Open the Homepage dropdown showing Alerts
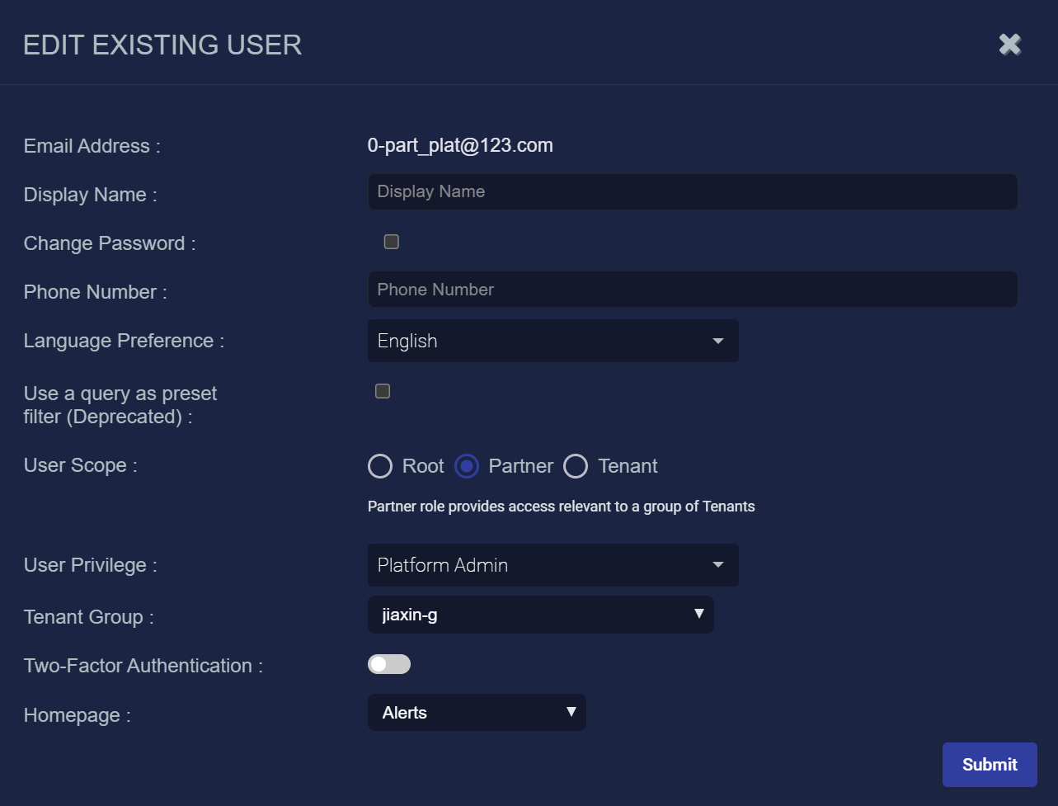Screen dimensions: 1058x806 [477, 713]
